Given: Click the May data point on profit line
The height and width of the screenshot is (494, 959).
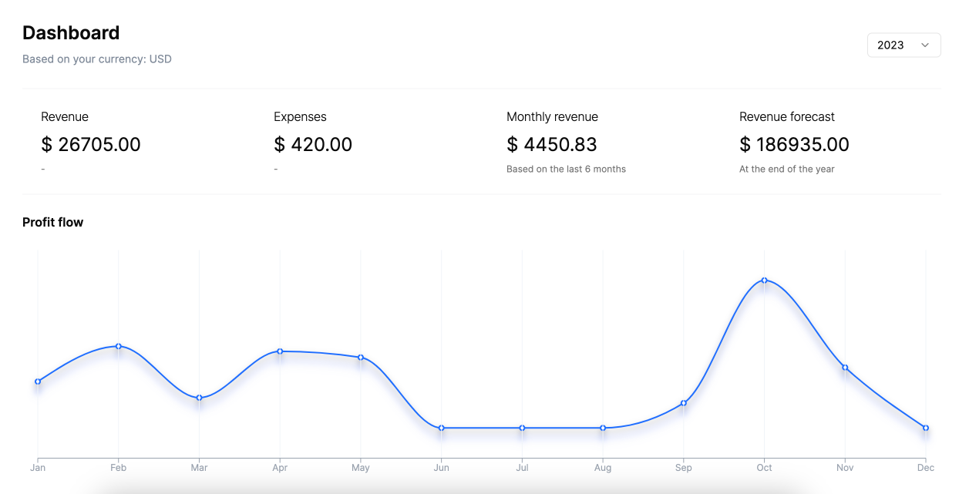Looking at the screenshot, I should (x=361, y=358).
